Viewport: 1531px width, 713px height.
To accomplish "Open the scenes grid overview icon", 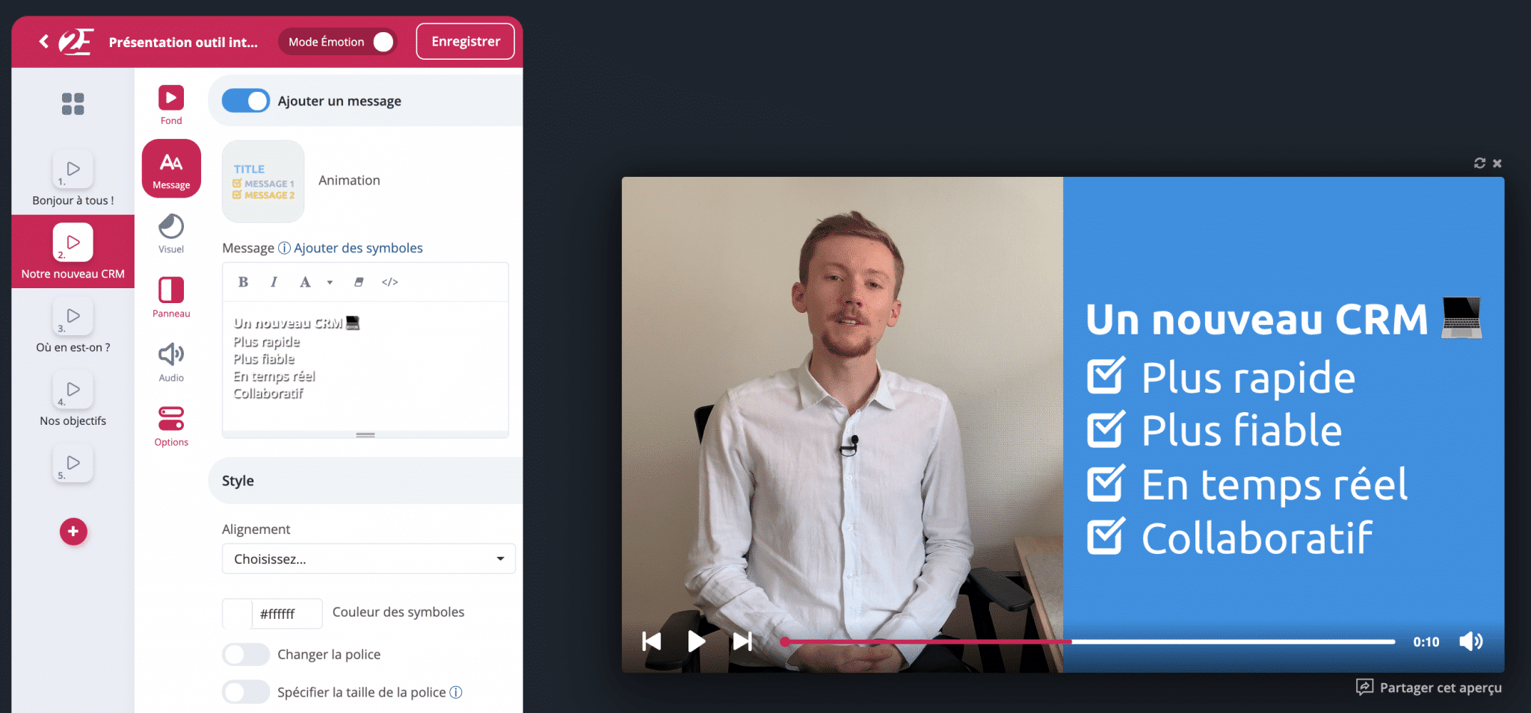I will [73, 104].
